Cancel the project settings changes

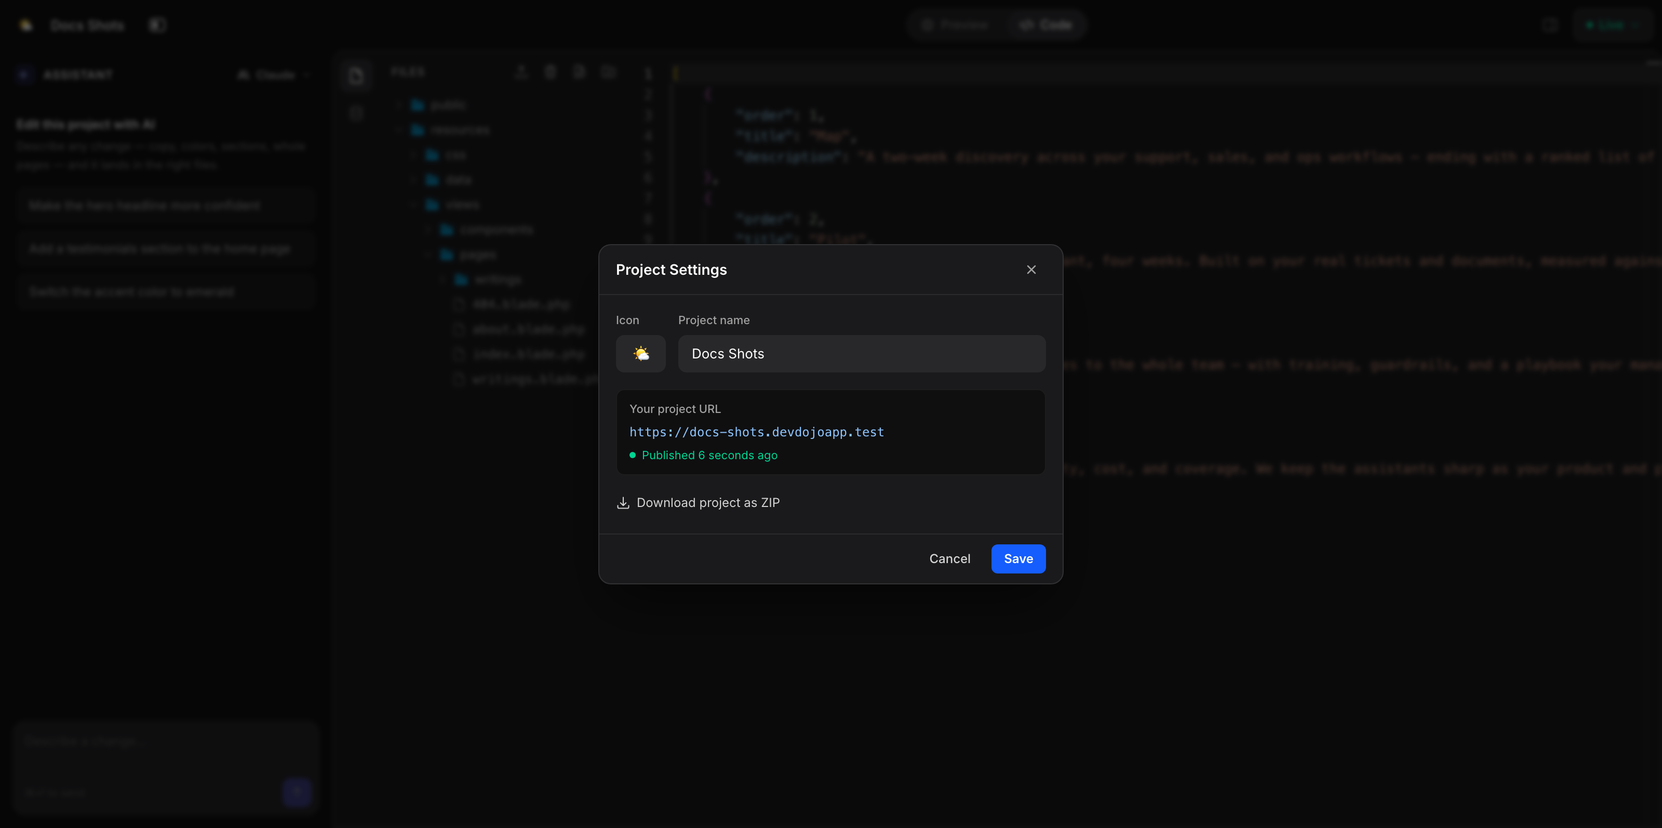tap(949, 559)
